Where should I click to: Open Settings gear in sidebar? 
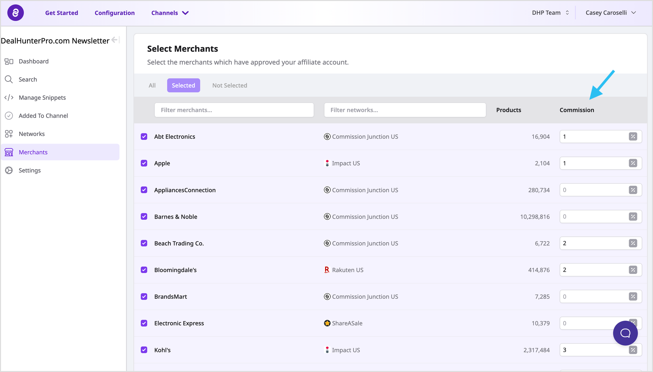pyautogui.click(x=9, y=170)
